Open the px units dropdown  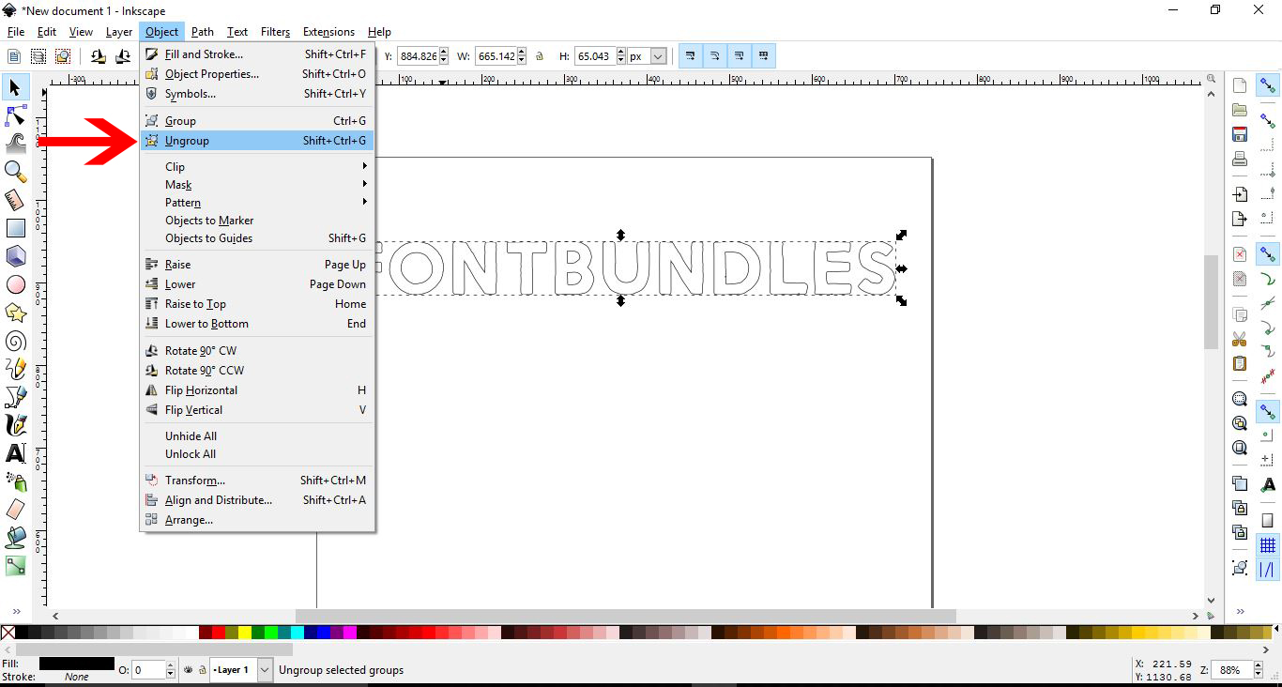click(659, 56)
